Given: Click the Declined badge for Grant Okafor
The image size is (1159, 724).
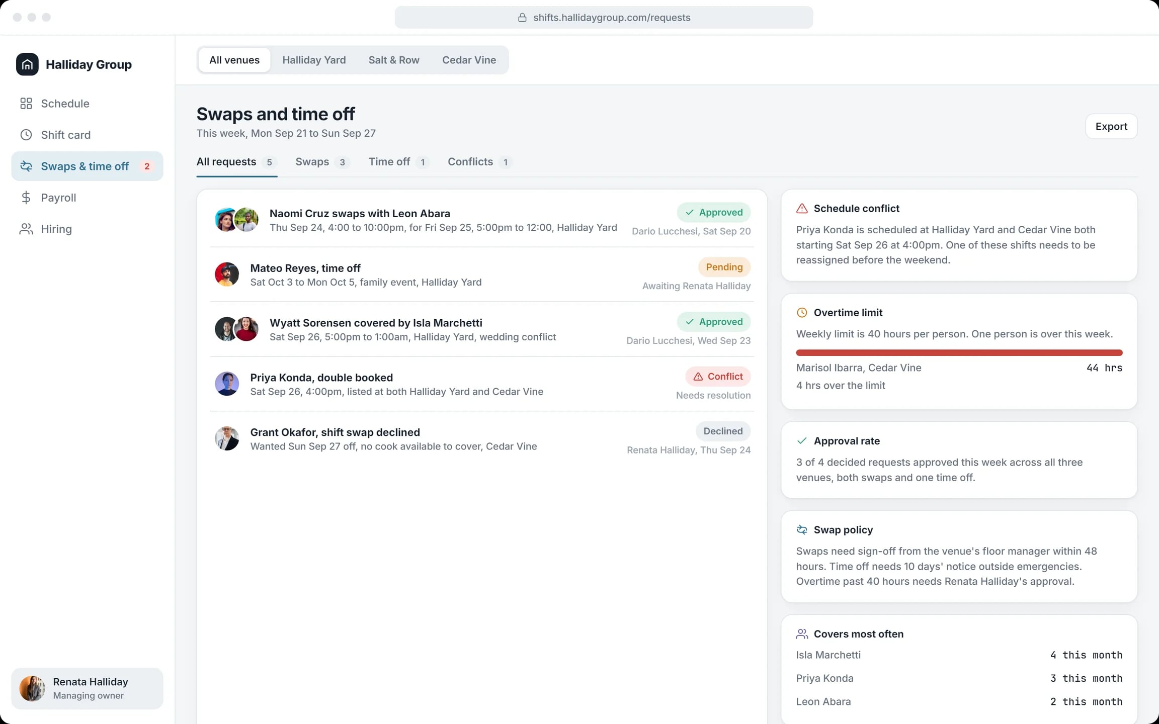Looking at the screenshot, I should point(723,431).
